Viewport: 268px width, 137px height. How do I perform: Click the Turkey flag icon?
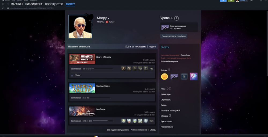pyautogui.click(x=107, y=22)
